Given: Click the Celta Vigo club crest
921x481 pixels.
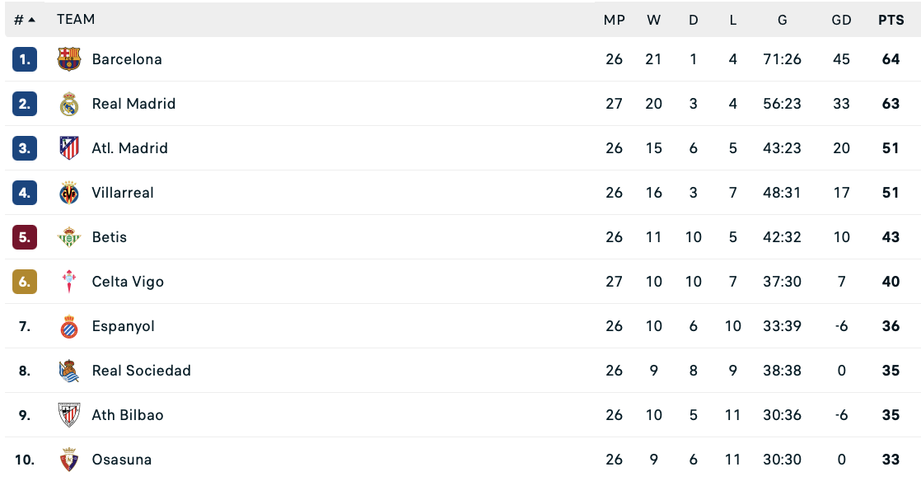Looking at the screenshot, I should (x=69, y=282).
